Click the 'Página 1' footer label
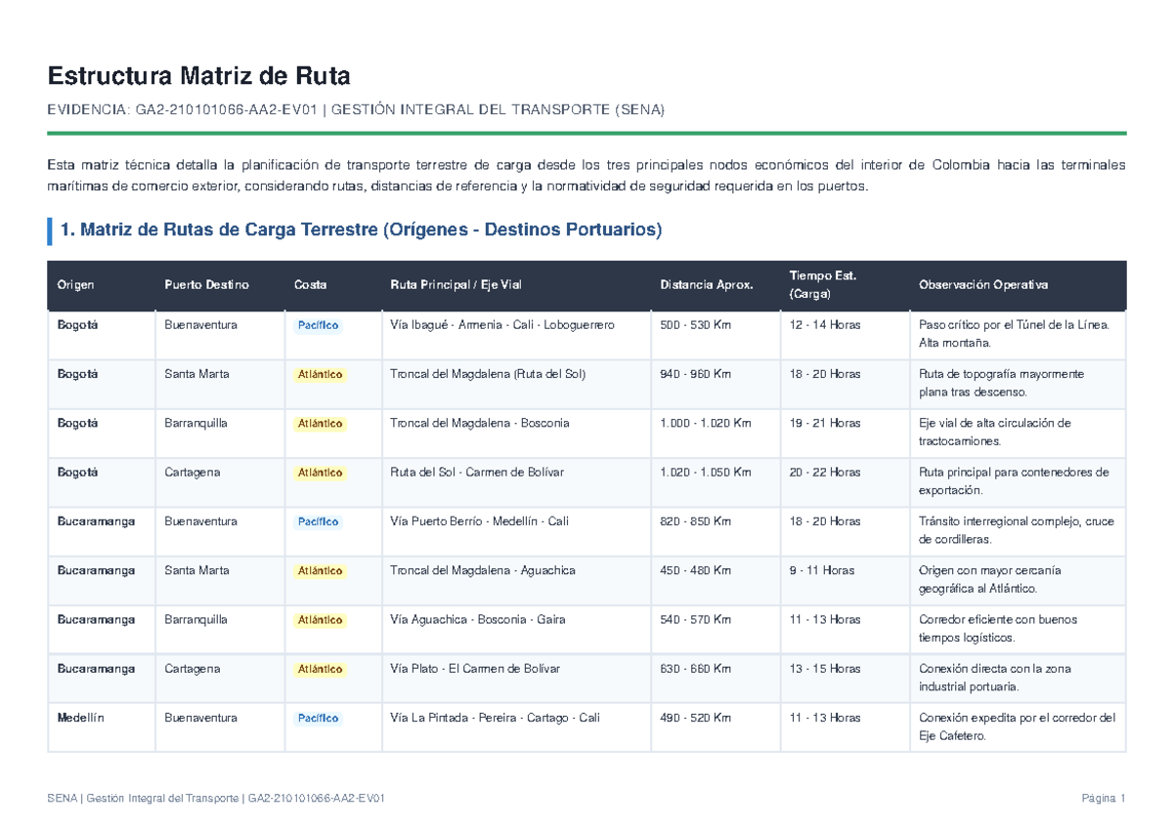 (x=1104, y=799)
